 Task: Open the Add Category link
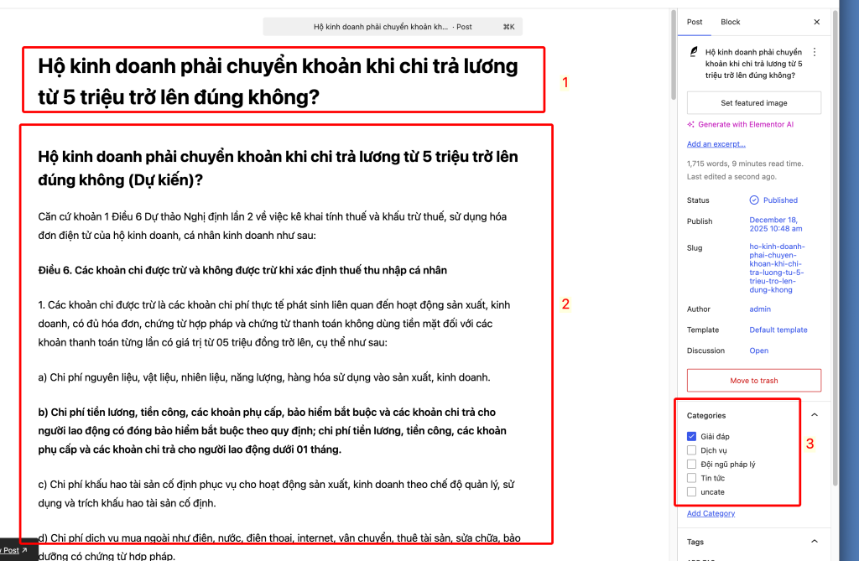coord(711,513)
